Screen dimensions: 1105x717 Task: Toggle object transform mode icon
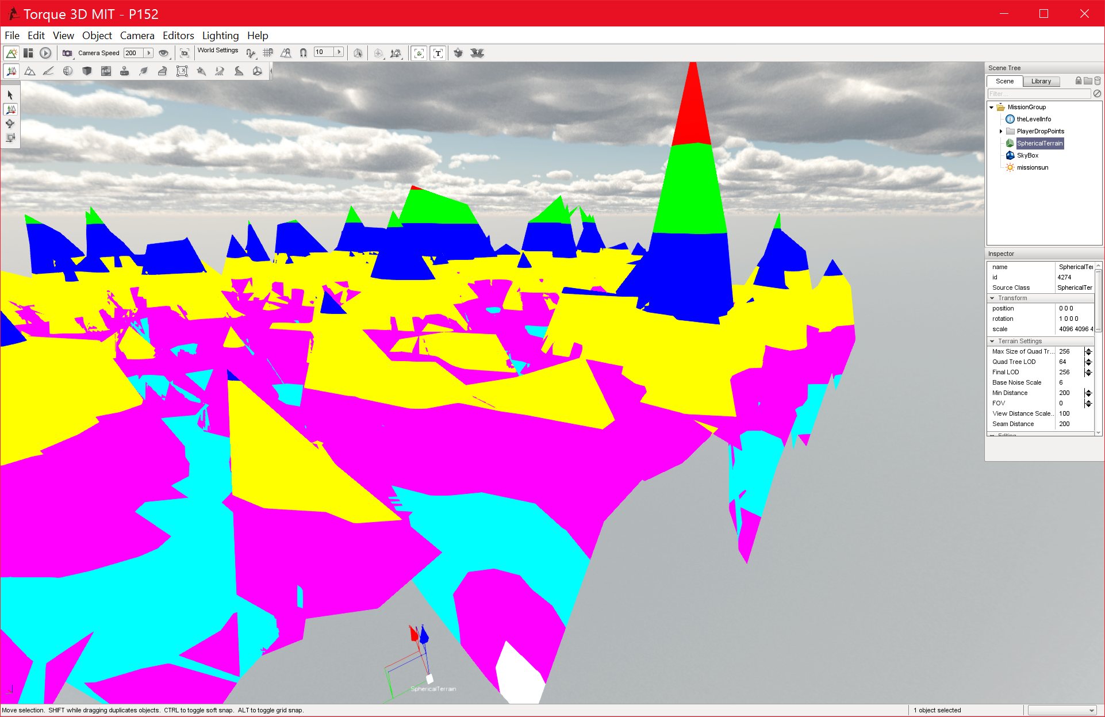tap(396, 53)
